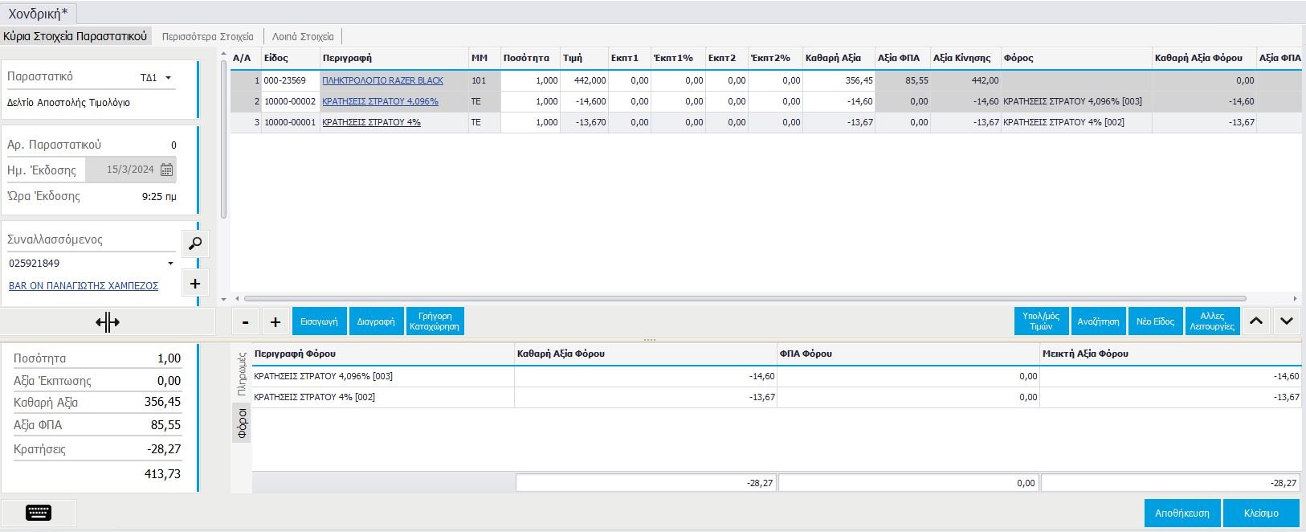Click the horizontal resize splitter icon

[107, 322]
